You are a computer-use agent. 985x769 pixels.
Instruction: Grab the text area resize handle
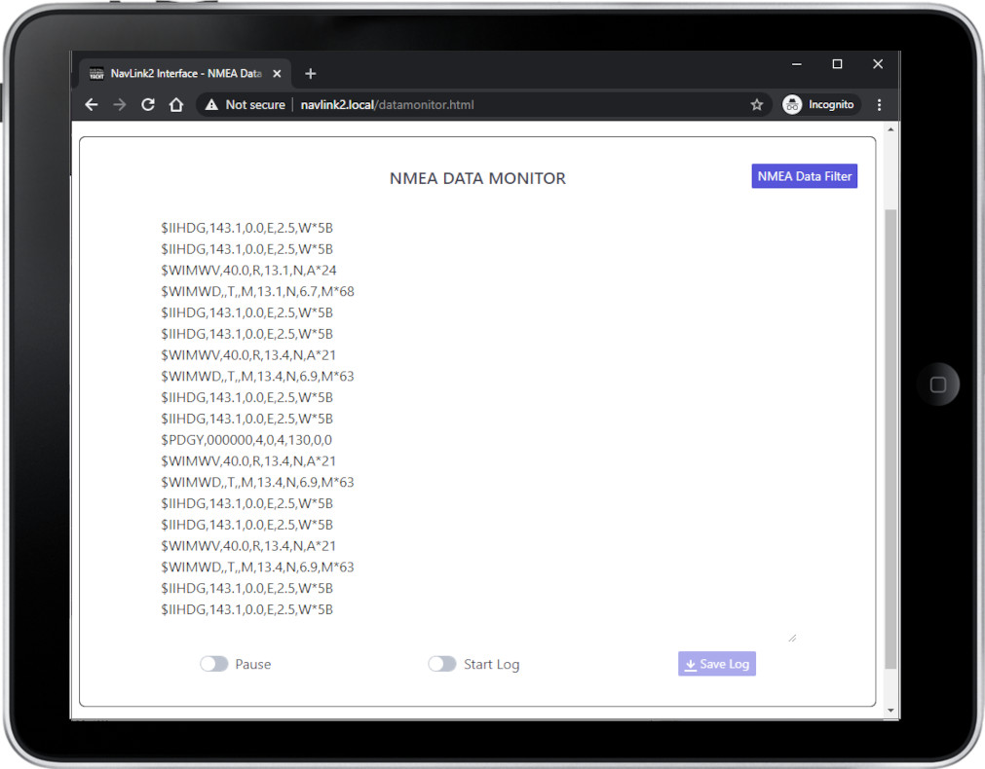pyautogui.click(x=792, y=638)
